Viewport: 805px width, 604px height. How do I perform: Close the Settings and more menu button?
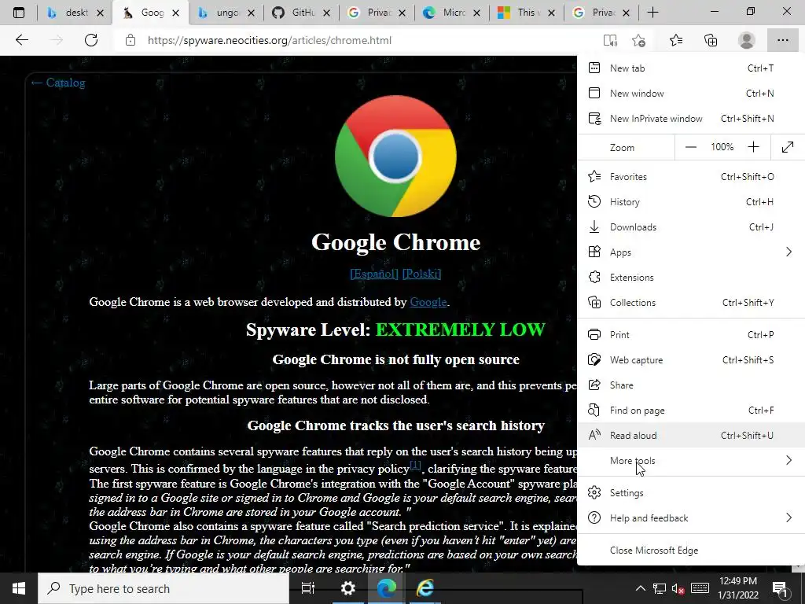tap(782, 40)
